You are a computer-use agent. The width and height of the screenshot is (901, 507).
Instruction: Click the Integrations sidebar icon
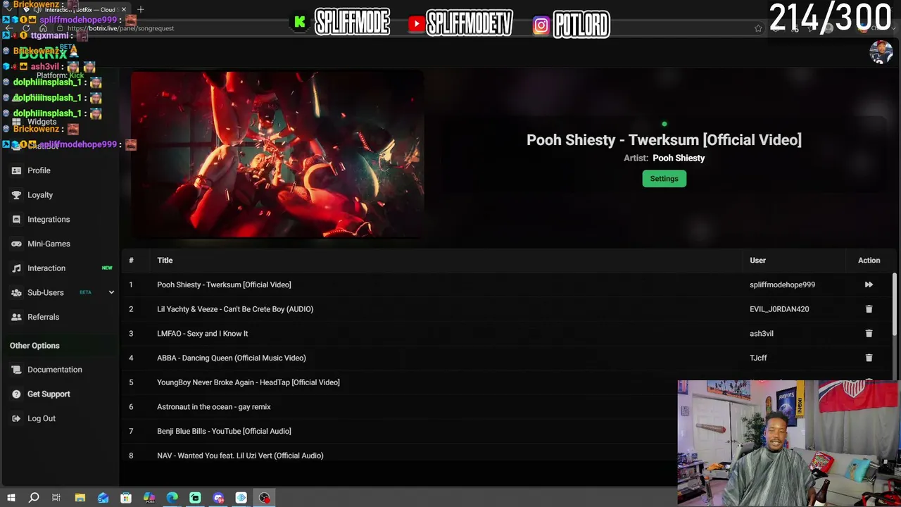pos(16,220)
